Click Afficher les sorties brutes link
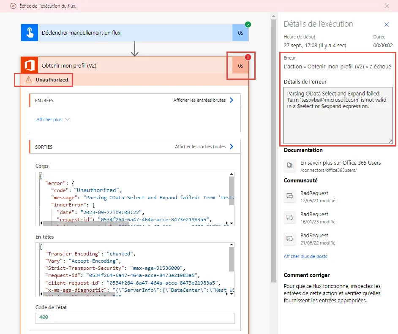 tap(200, 147)
